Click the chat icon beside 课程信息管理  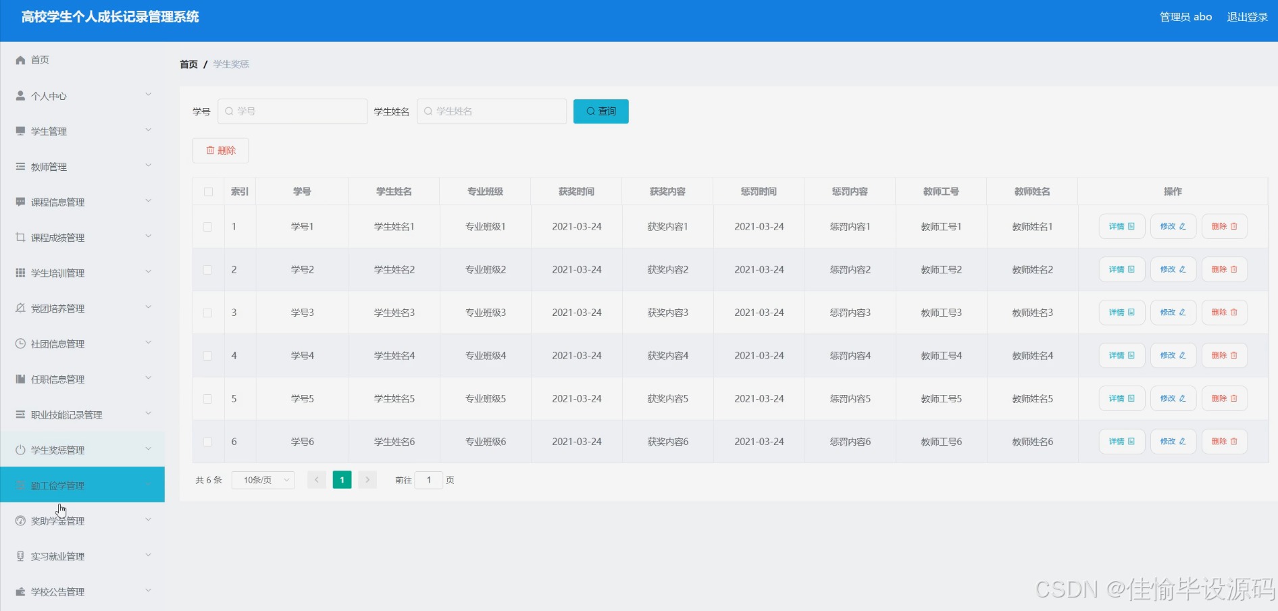point(20,202)
